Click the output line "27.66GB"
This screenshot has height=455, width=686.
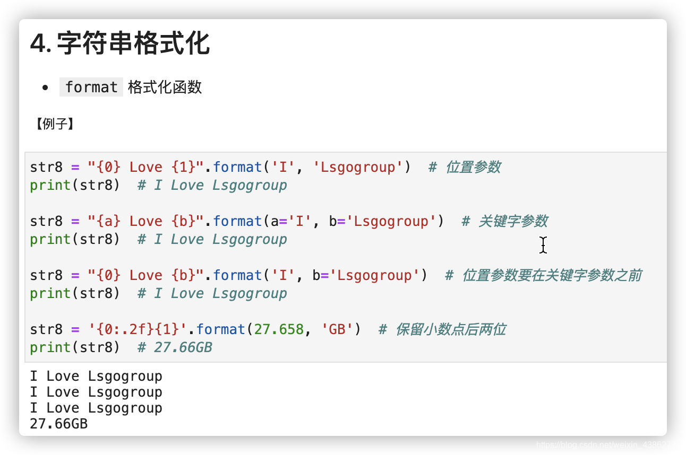(59, 424)
